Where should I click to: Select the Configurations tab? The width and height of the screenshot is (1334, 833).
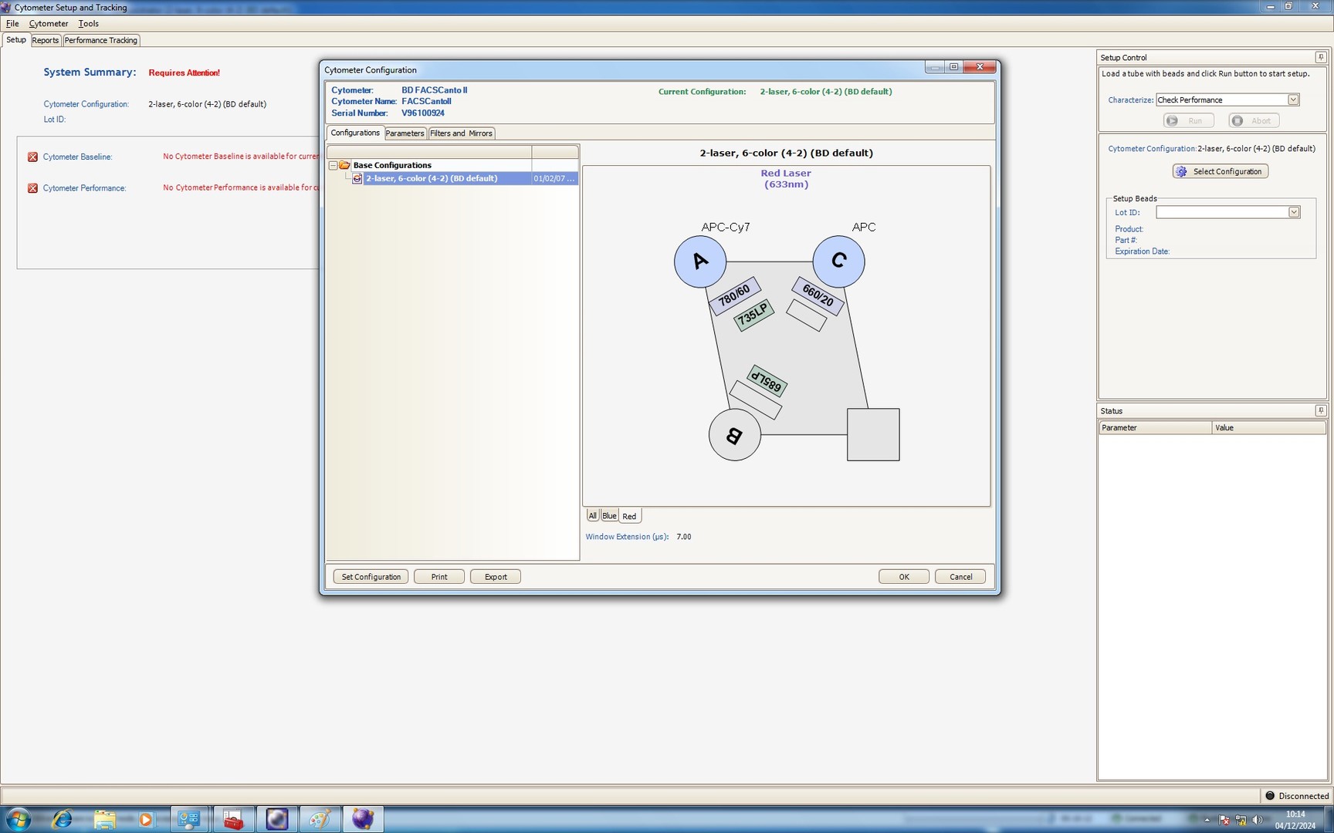pos(355,133)
